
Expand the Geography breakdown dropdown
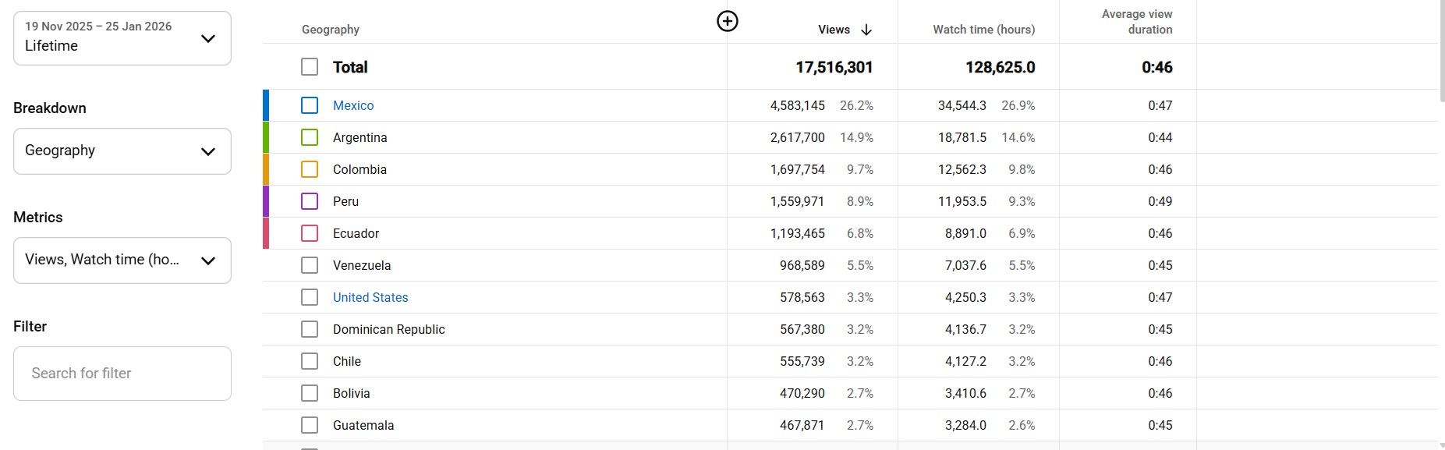tap(122, 151)
